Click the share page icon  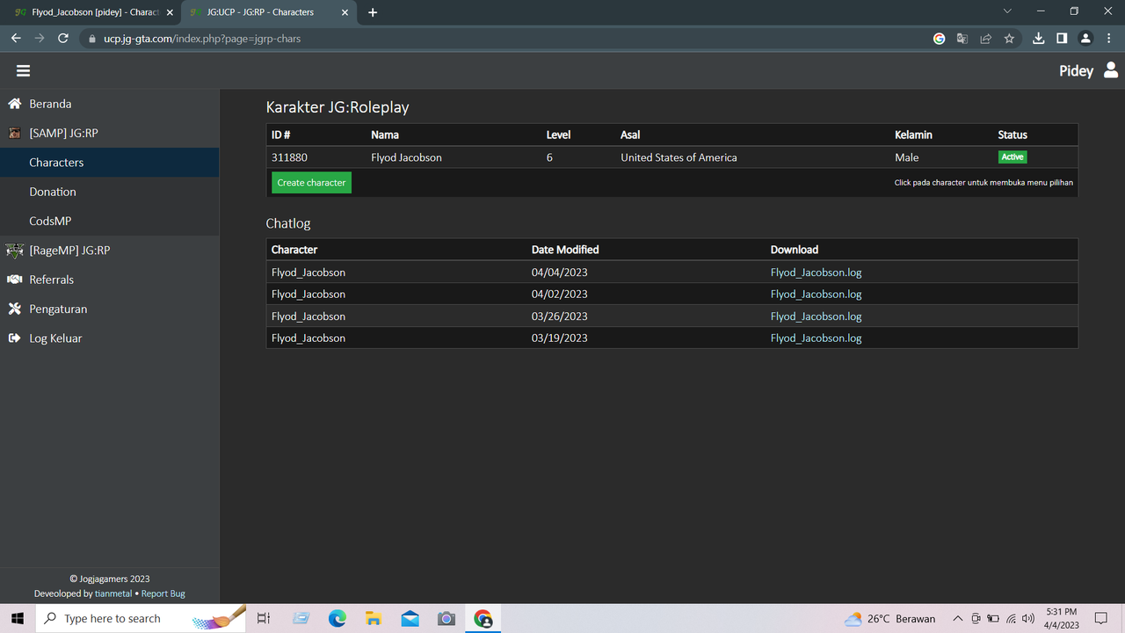[x=985, y=39]
